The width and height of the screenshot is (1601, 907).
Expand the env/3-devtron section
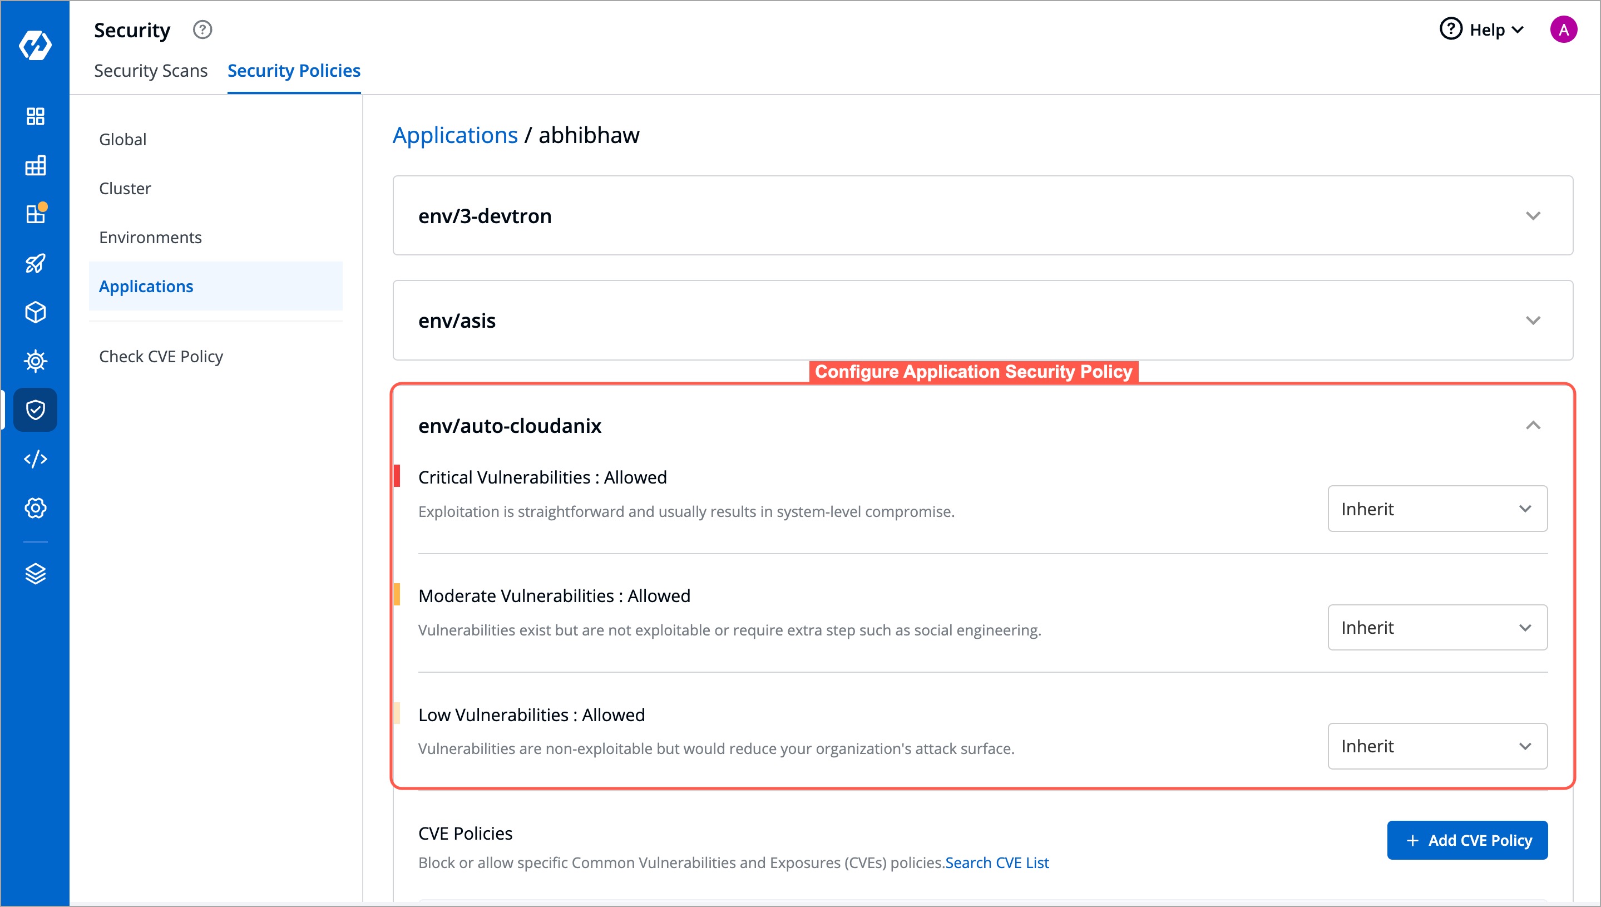pos(982,215)
